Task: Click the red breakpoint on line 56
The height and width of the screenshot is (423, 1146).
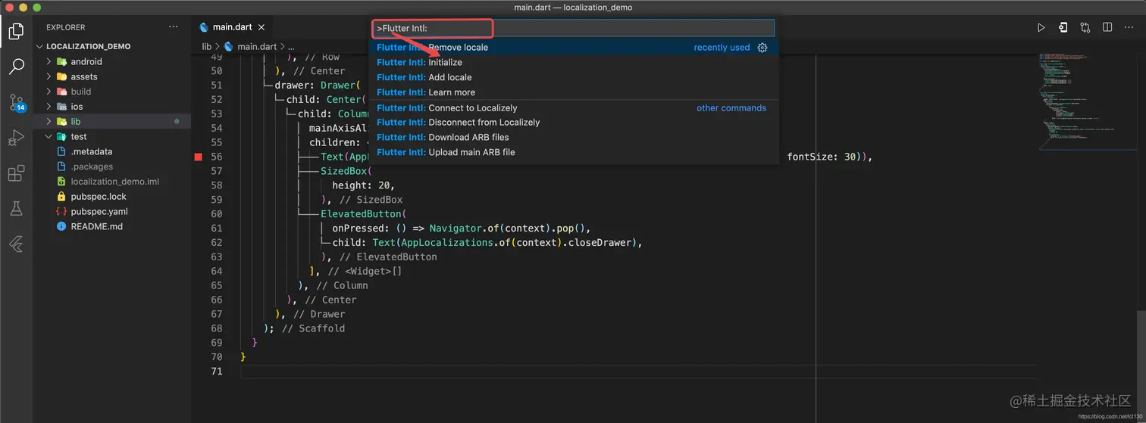Action: click(199, 157)
